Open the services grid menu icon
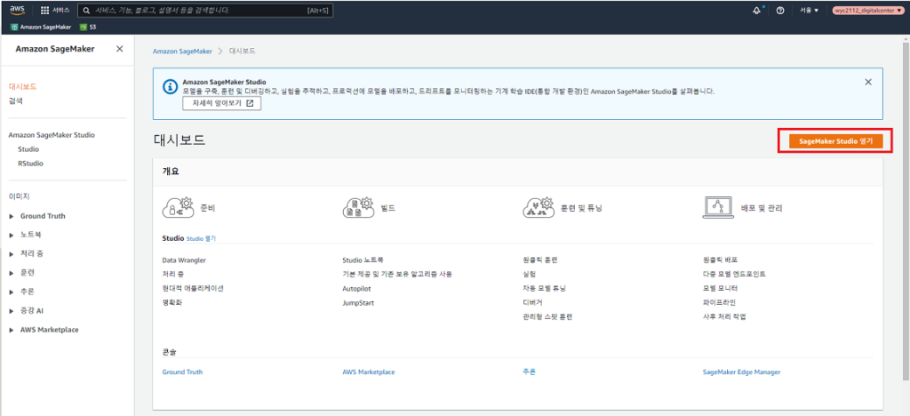 pyautogui.click(x=44, y=11)
